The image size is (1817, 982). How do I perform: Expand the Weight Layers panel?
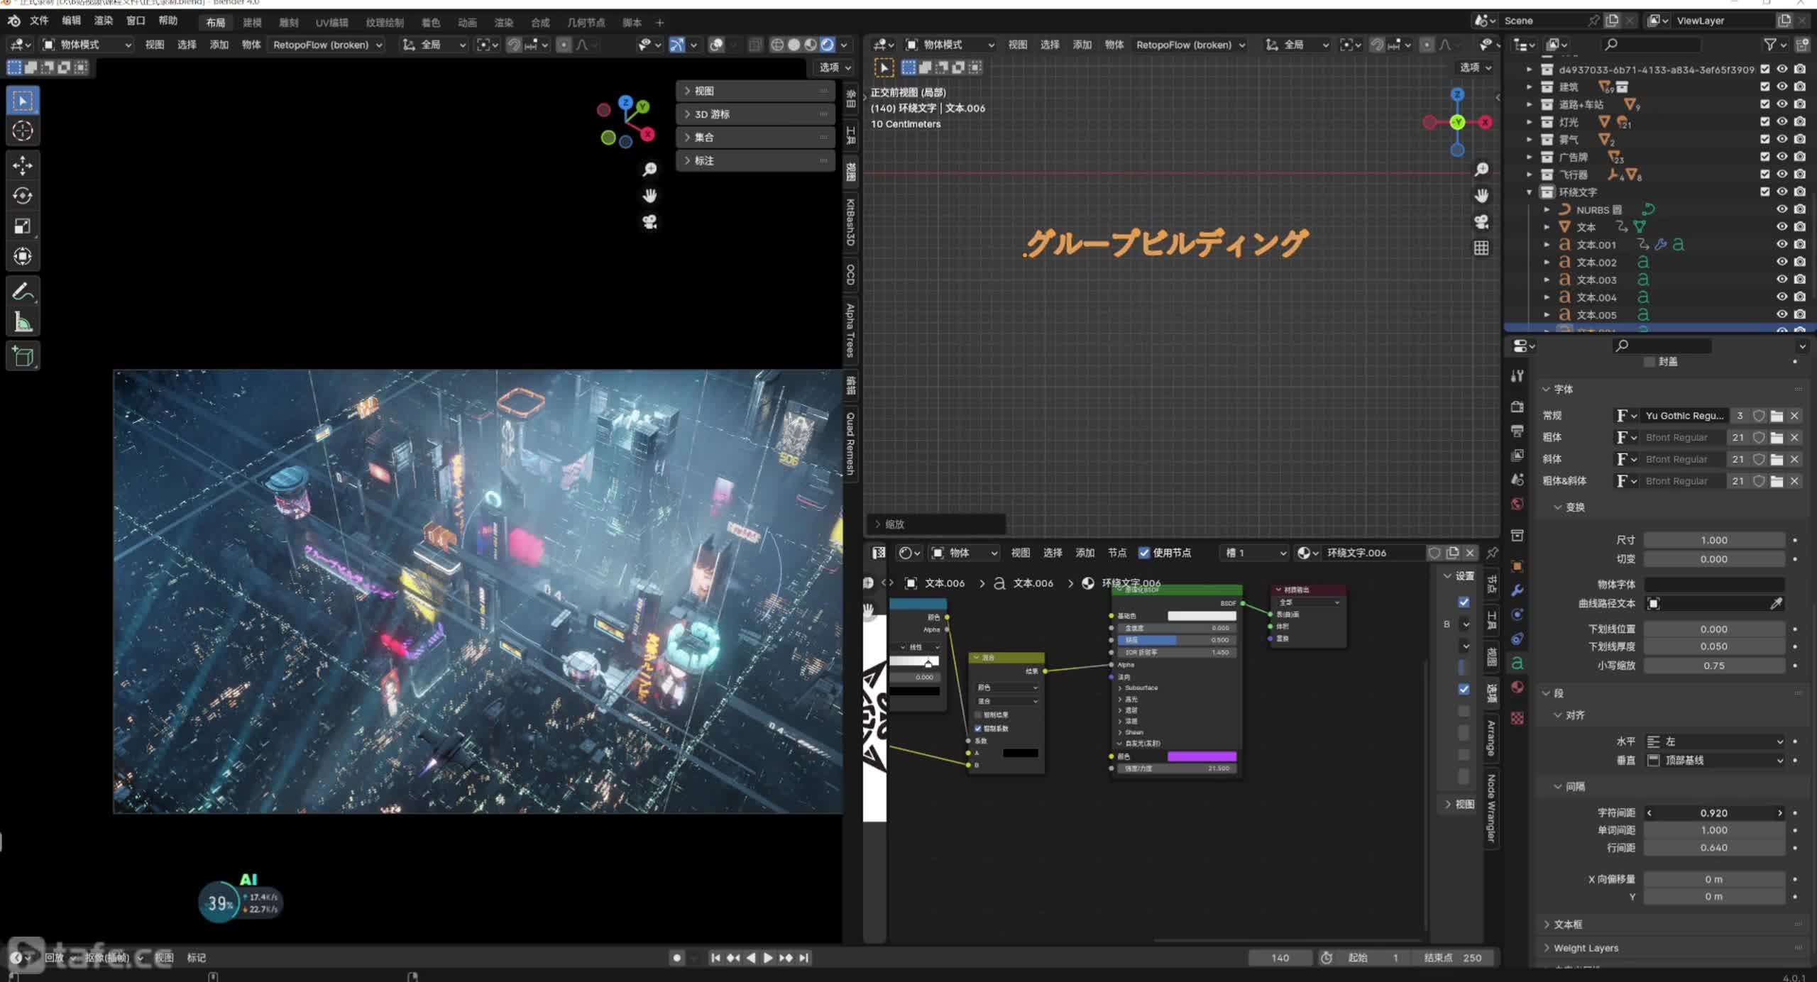tap(1586, 949)
